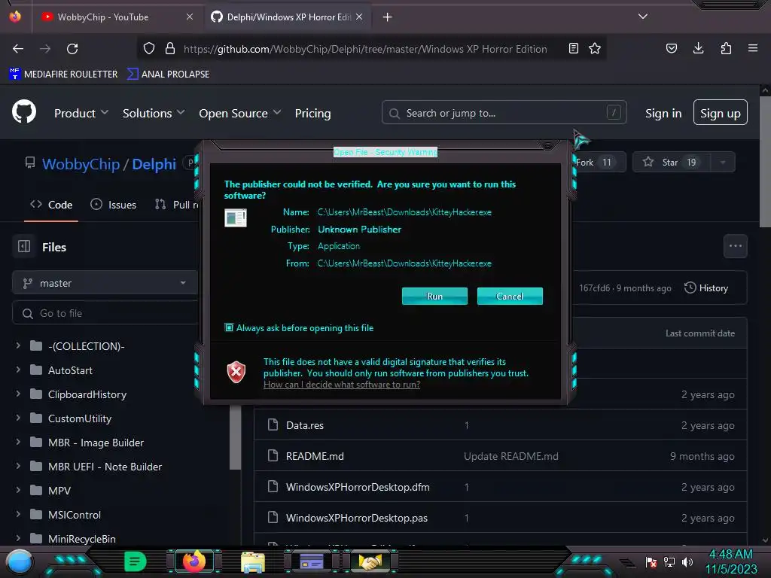The width and height of the screenshot is (771, 578).
Task: Expand the ClipboardHistory folder chevron
Action: 18,394
